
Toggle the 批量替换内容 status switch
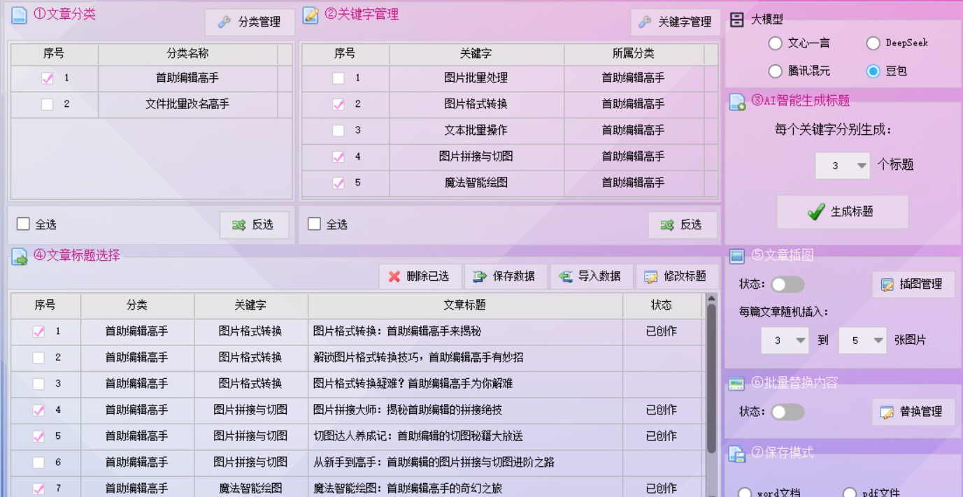pos(787,412)
